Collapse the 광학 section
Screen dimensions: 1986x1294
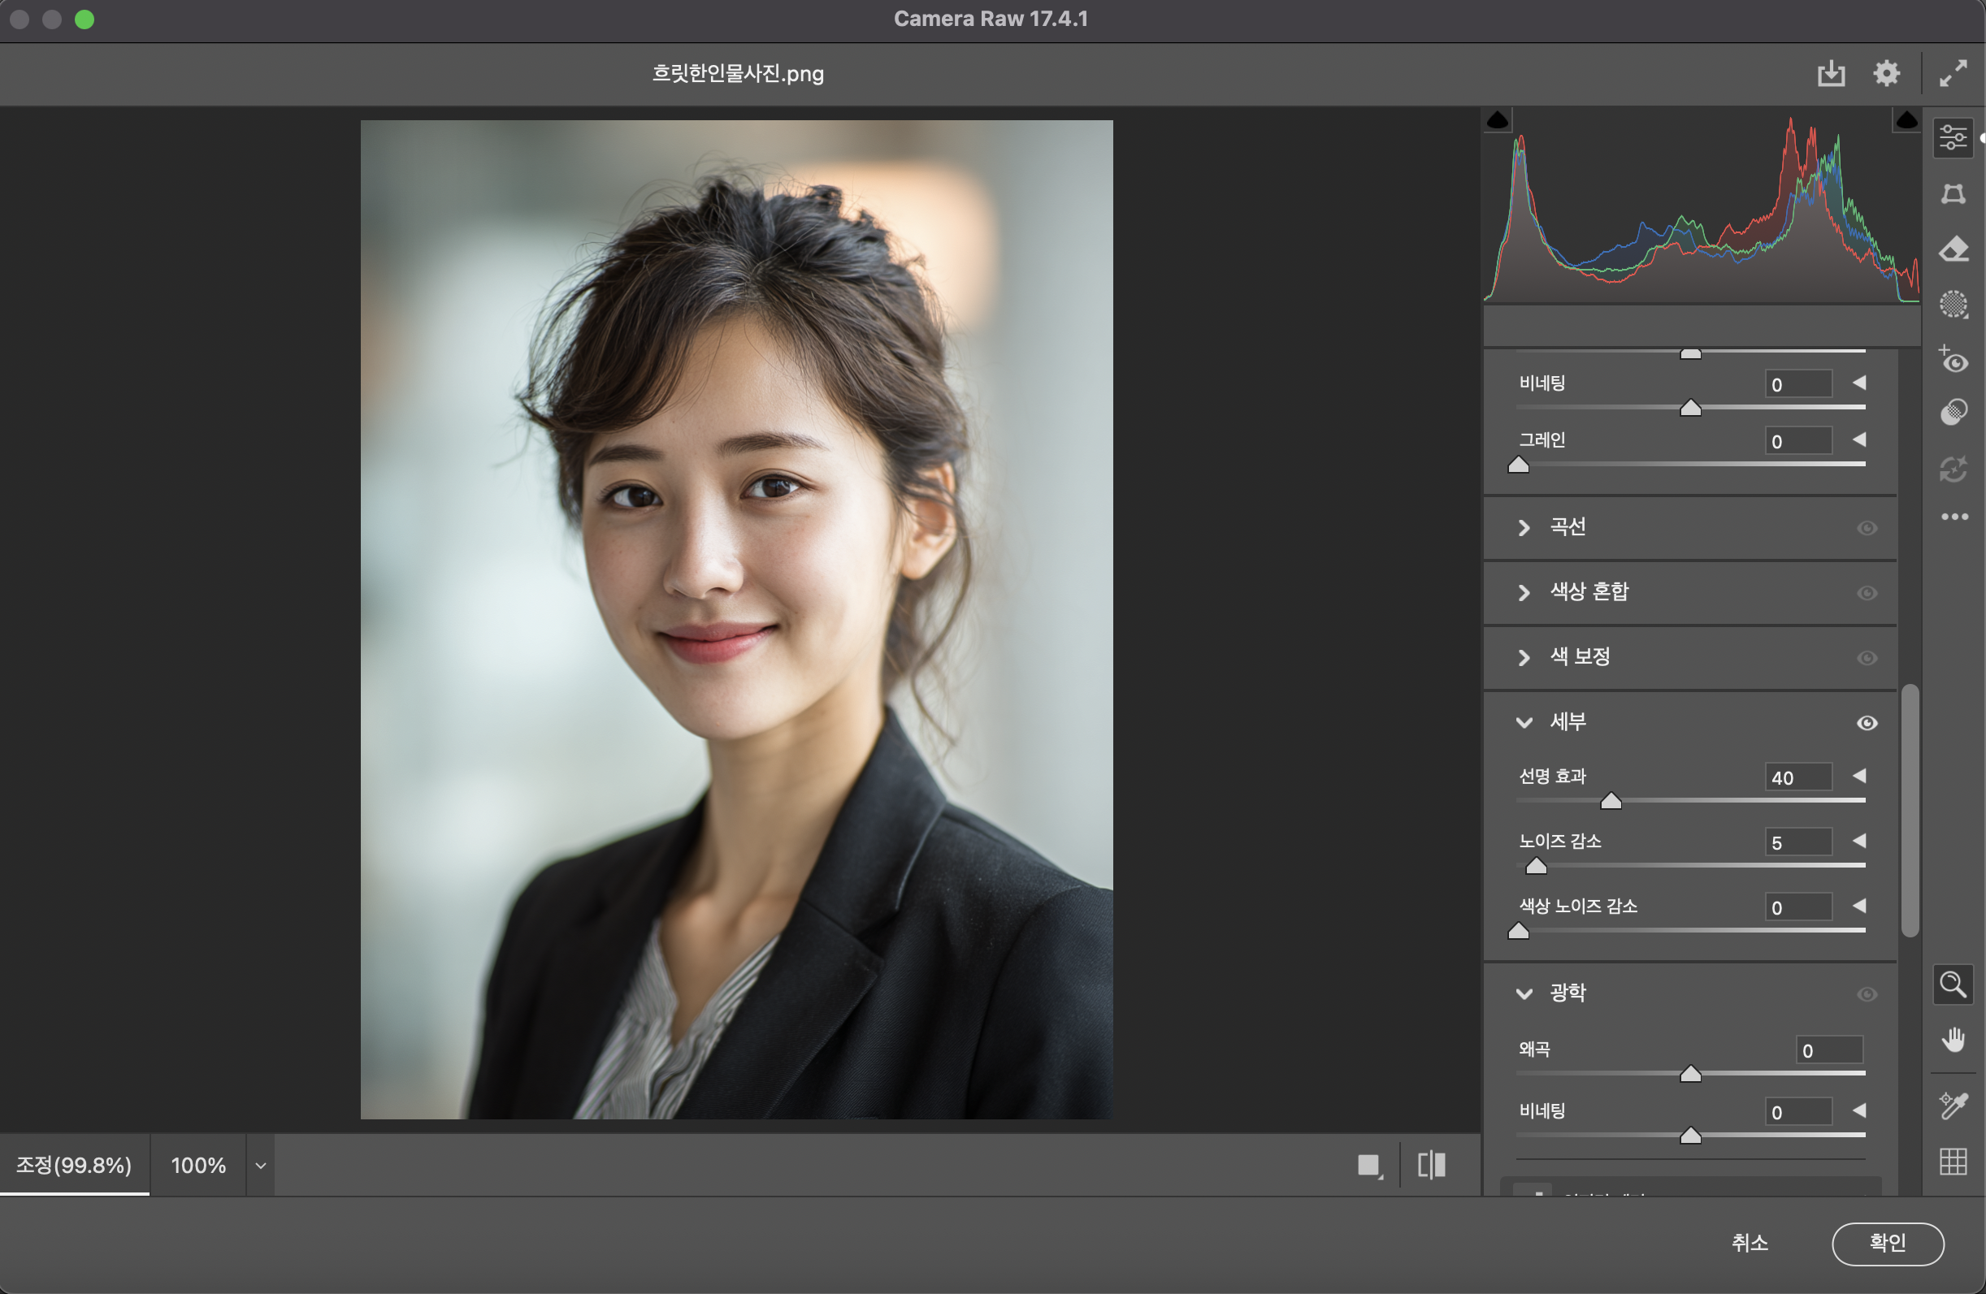(1524, 993)
